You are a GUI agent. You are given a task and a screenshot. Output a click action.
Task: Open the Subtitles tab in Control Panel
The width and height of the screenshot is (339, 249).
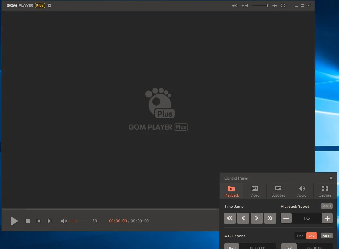278,191
